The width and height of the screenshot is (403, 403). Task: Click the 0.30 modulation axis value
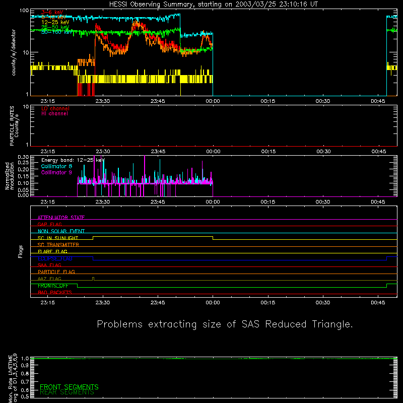(x=23, y=157)
